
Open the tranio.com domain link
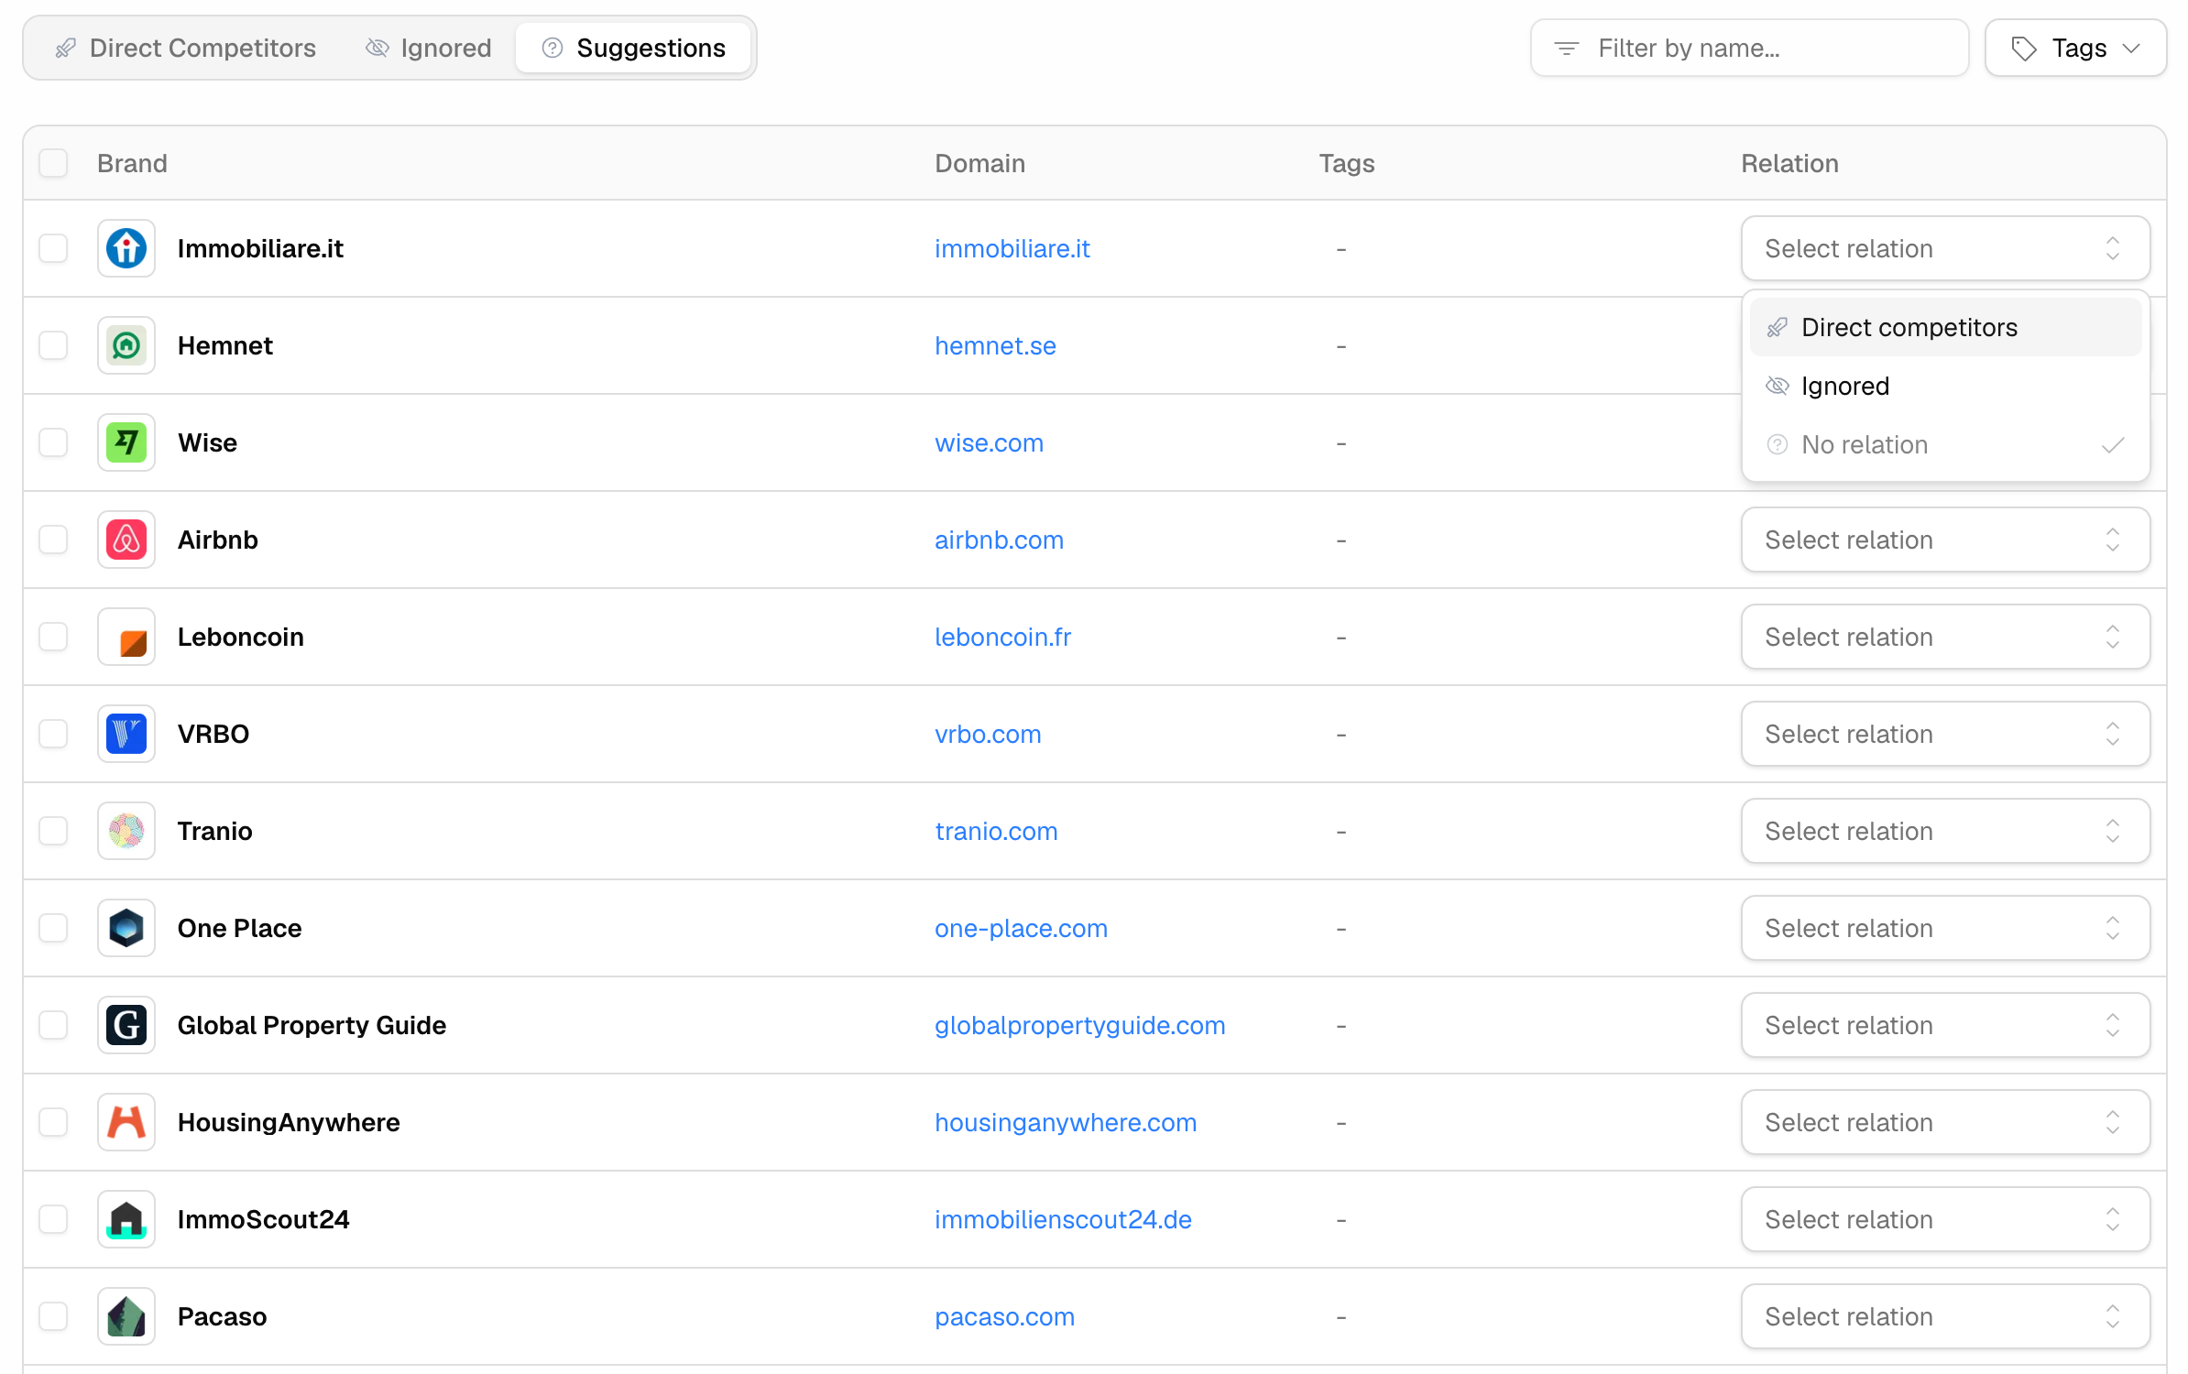[996, 831]
